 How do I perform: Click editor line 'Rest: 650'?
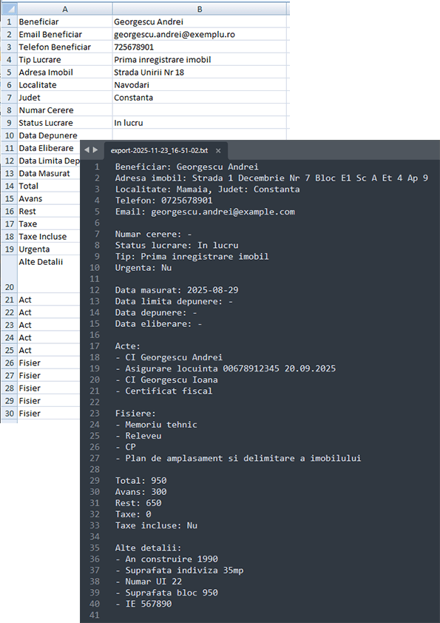coord(138,502)
